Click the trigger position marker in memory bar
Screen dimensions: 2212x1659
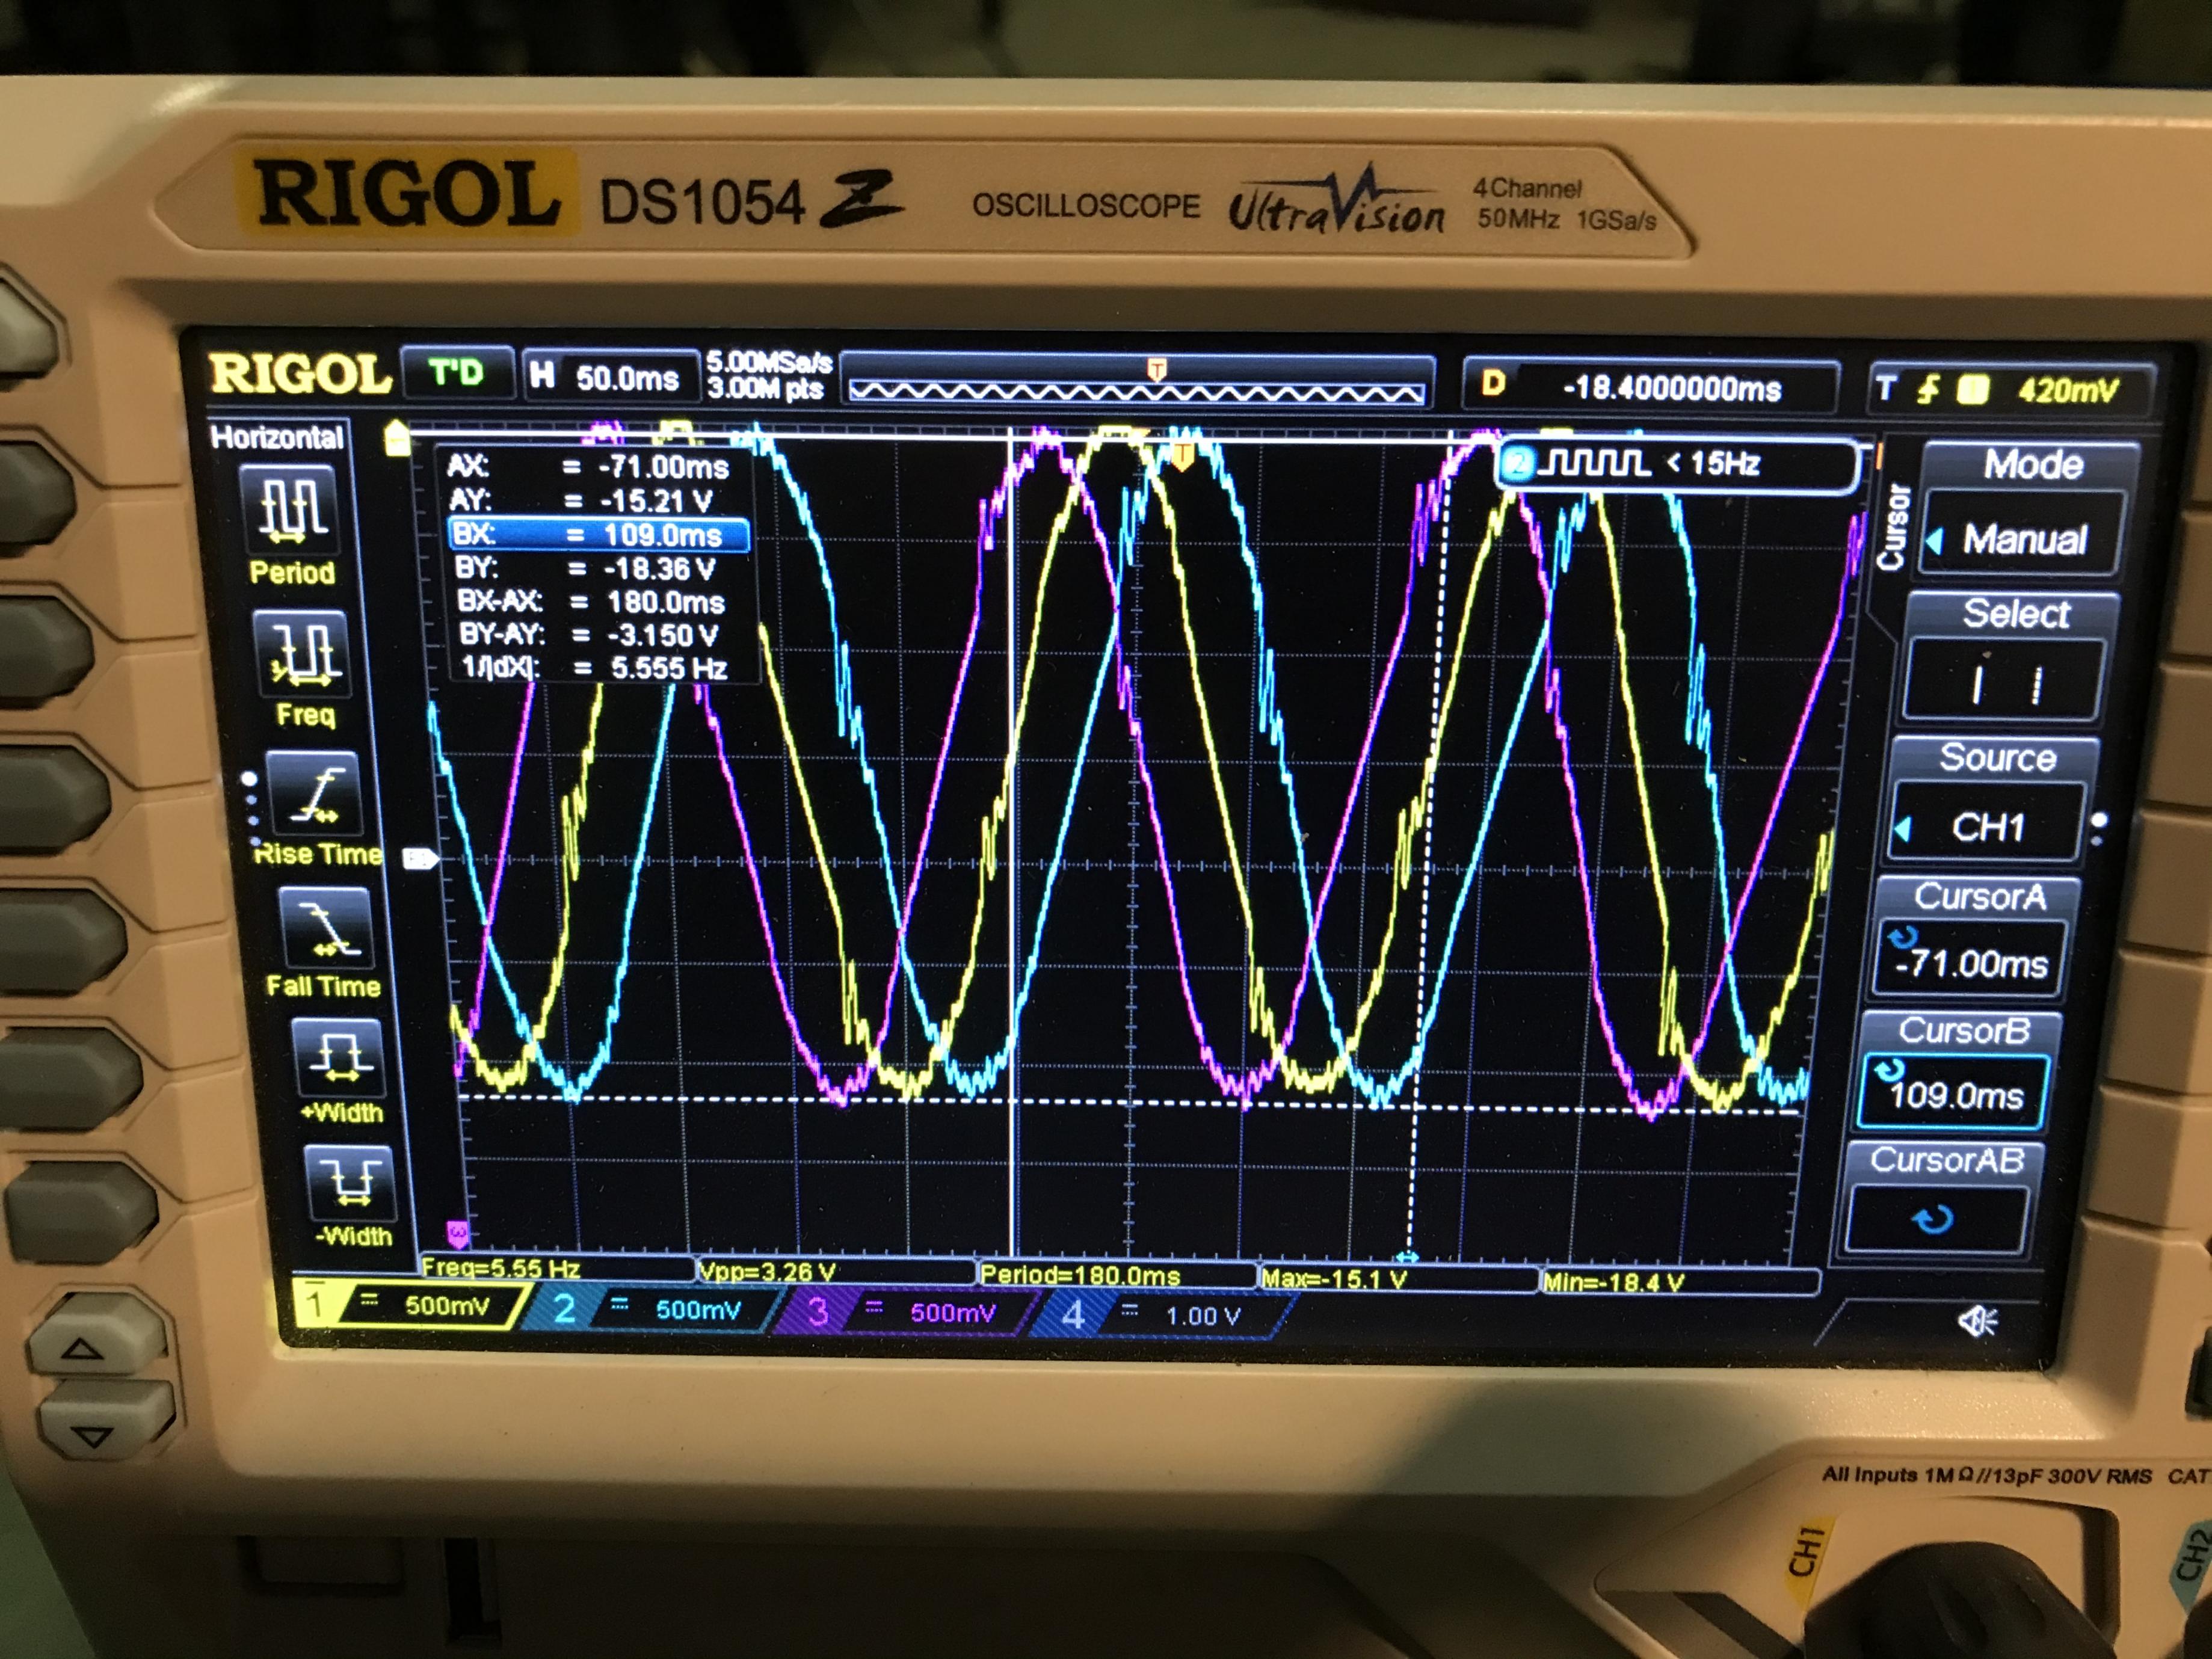click(1157, 369)
